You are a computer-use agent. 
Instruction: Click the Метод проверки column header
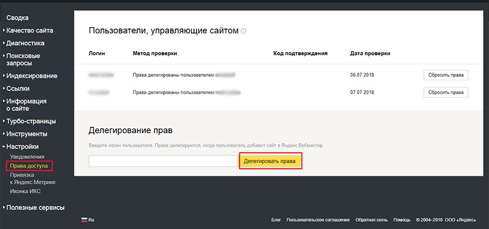[155, 54]
